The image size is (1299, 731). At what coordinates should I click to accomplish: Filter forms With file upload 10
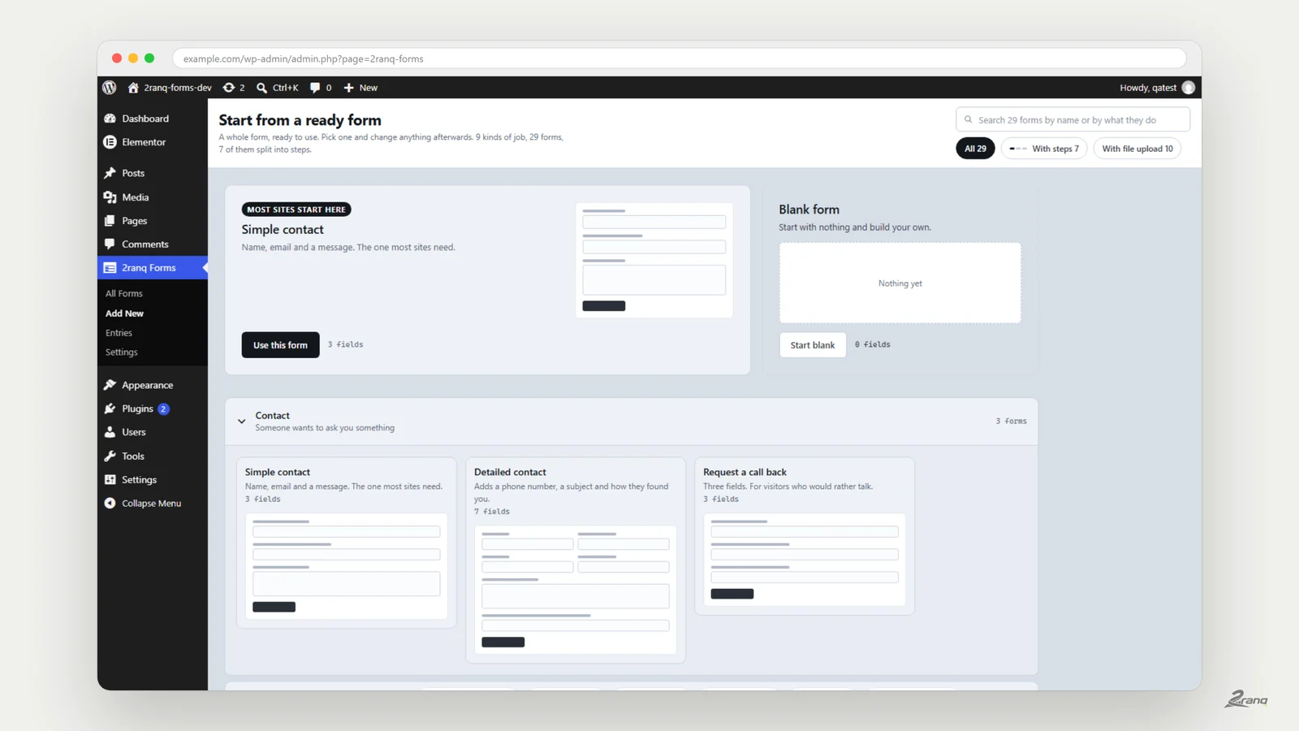(1137, 149)
